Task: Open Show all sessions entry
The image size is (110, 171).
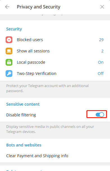Action: point(55,51)
